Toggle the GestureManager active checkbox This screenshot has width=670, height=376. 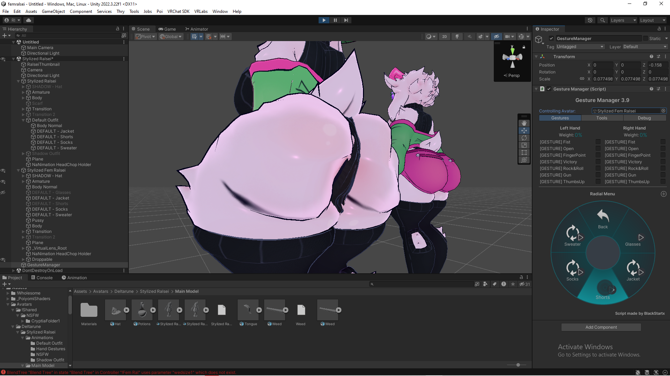coord(551,39)
